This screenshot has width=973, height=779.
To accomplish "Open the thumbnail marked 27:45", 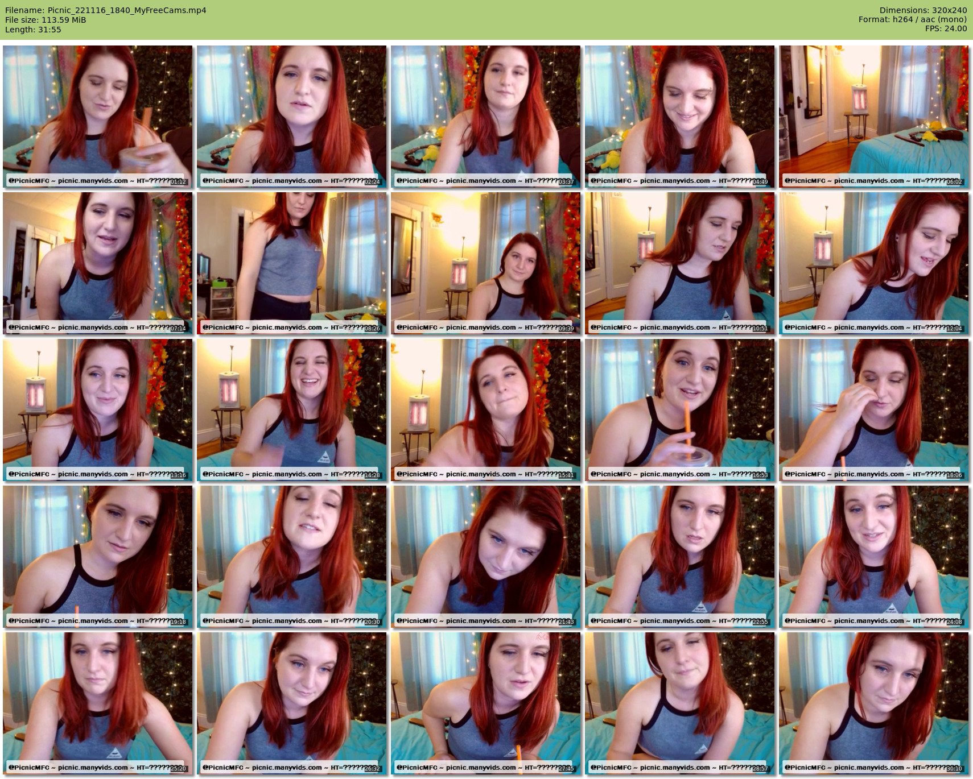I will click(x=485, y=703).
